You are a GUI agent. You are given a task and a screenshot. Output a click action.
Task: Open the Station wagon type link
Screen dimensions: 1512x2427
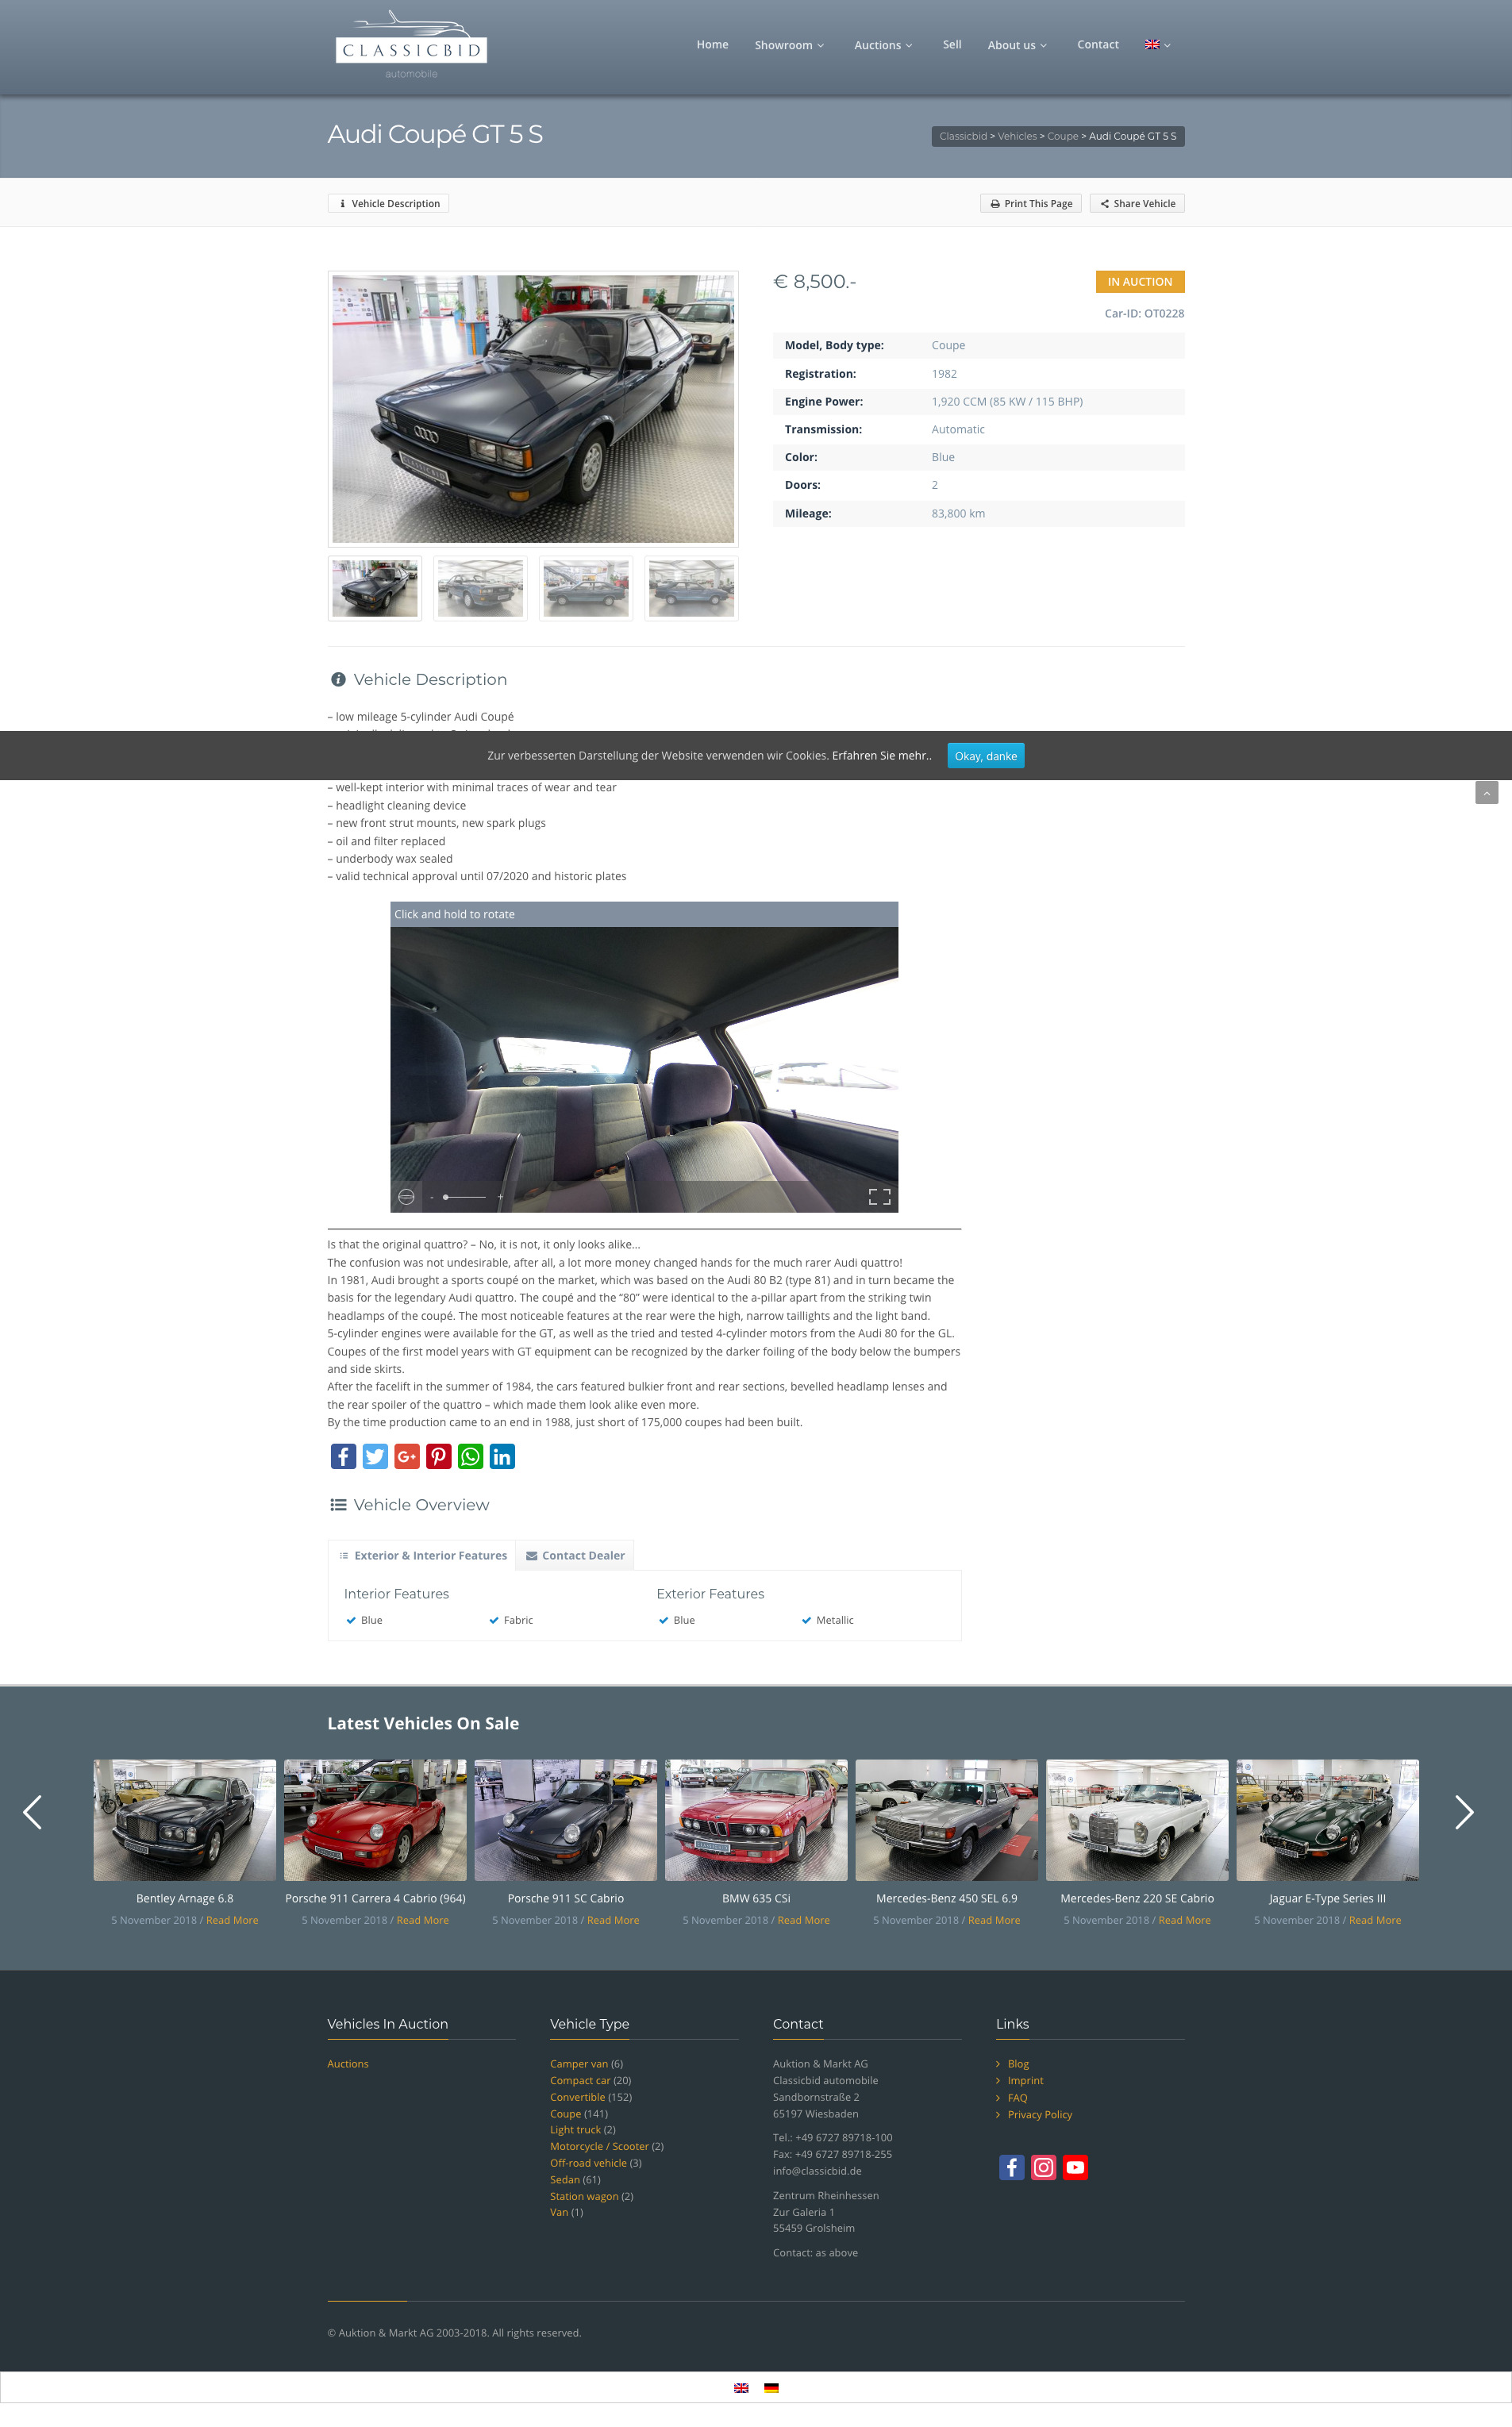[584, 2196]
